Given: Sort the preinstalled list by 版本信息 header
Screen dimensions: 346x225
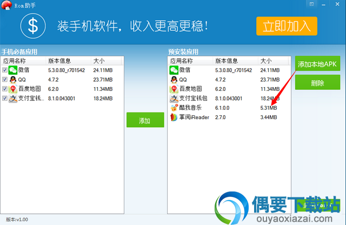Looking at the screenshot, I should coord(236,61).
